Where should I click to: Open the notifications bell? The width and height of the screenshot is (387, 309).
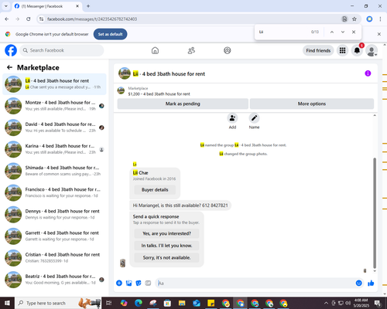[x=357, y=50]
